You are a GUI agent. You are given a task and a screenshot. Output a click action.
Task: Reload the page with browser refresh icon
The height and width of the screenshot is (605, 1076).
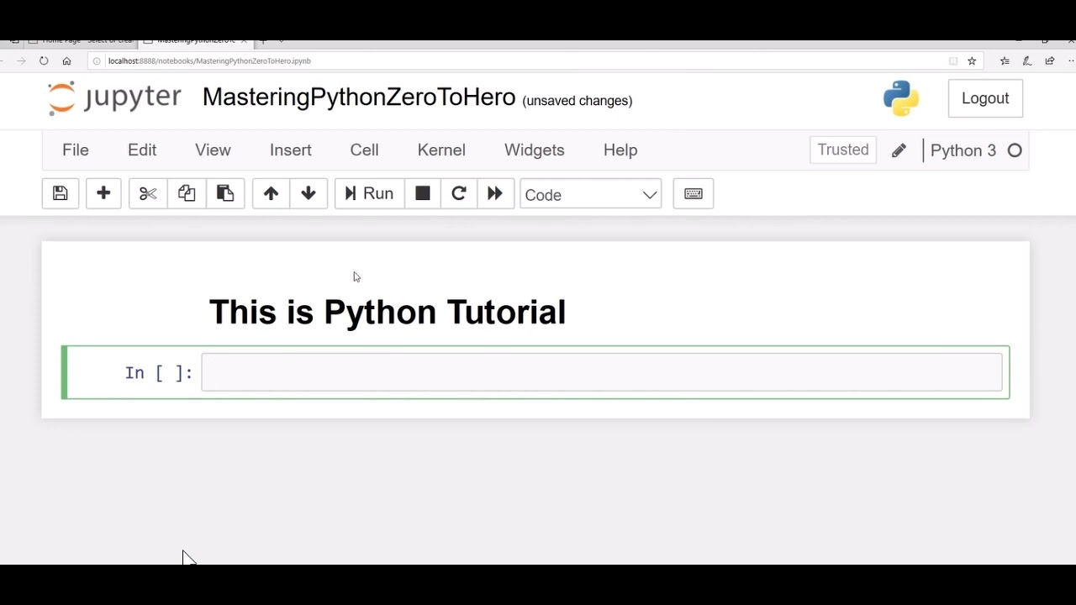[44, 60]
